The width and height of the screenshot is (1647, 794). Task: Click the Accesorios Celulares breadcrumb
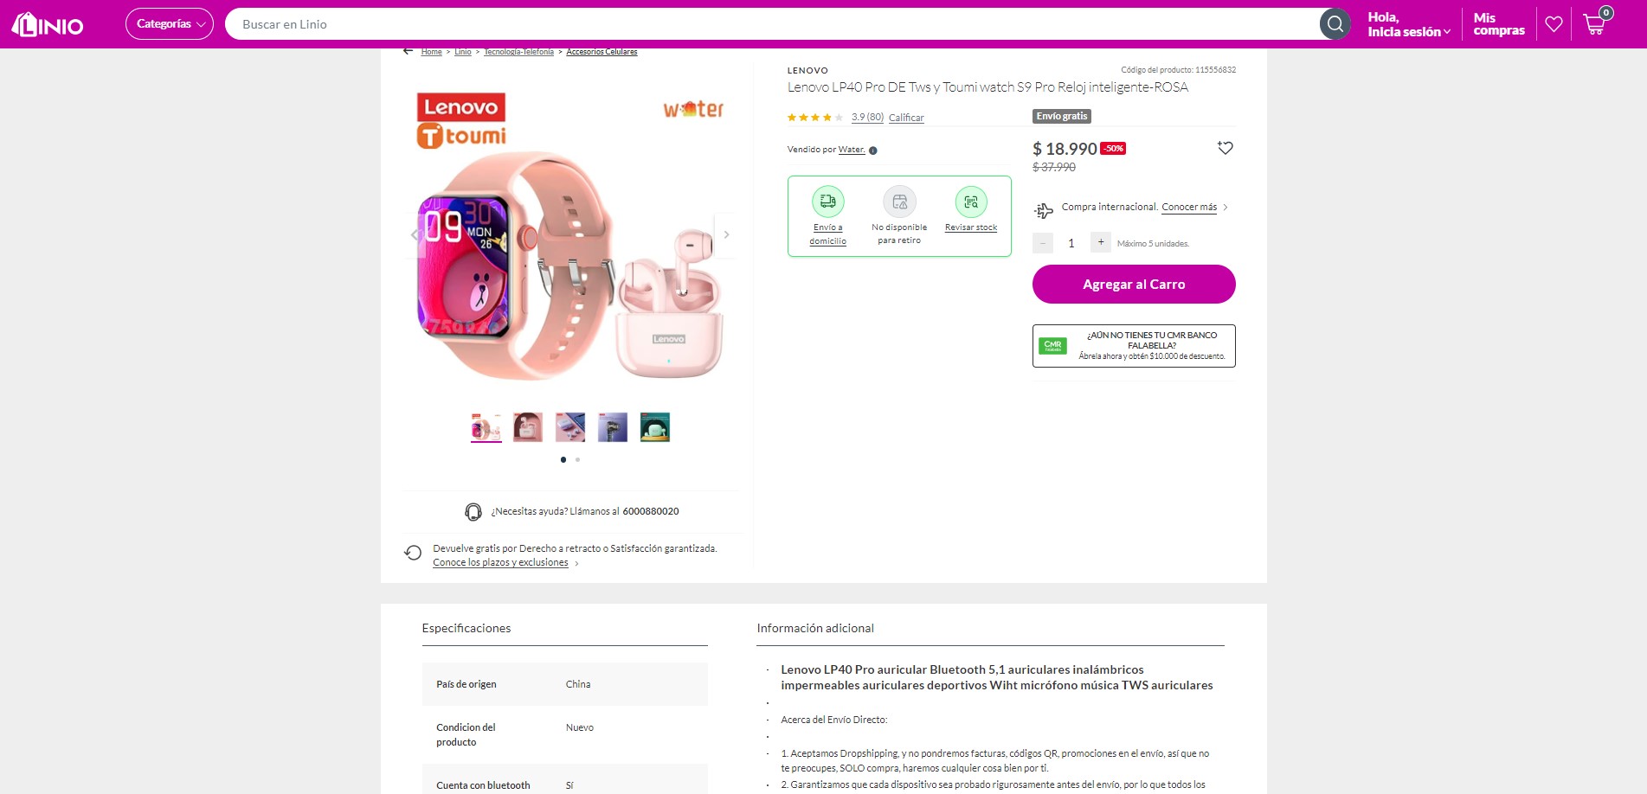[601, 51]
